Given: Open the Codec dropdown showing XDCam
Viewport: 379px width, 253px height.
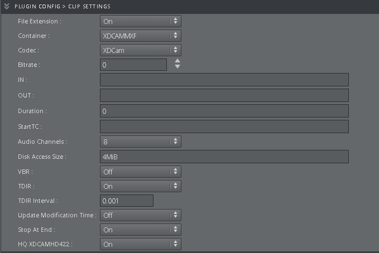Looking at the screenshot, I should click(141, 50).
